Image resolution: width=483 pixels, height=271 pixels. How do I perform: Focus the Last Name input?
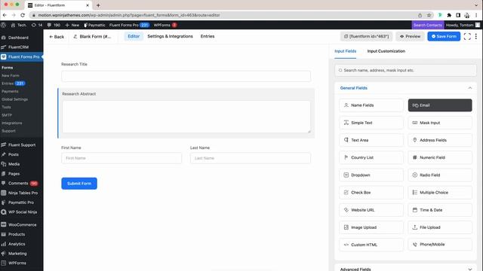pyautogui.click(x=251, y=158)
